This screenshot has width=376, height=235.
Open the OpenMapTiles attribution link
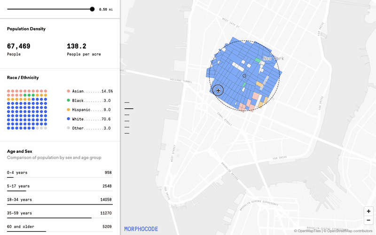307,231
